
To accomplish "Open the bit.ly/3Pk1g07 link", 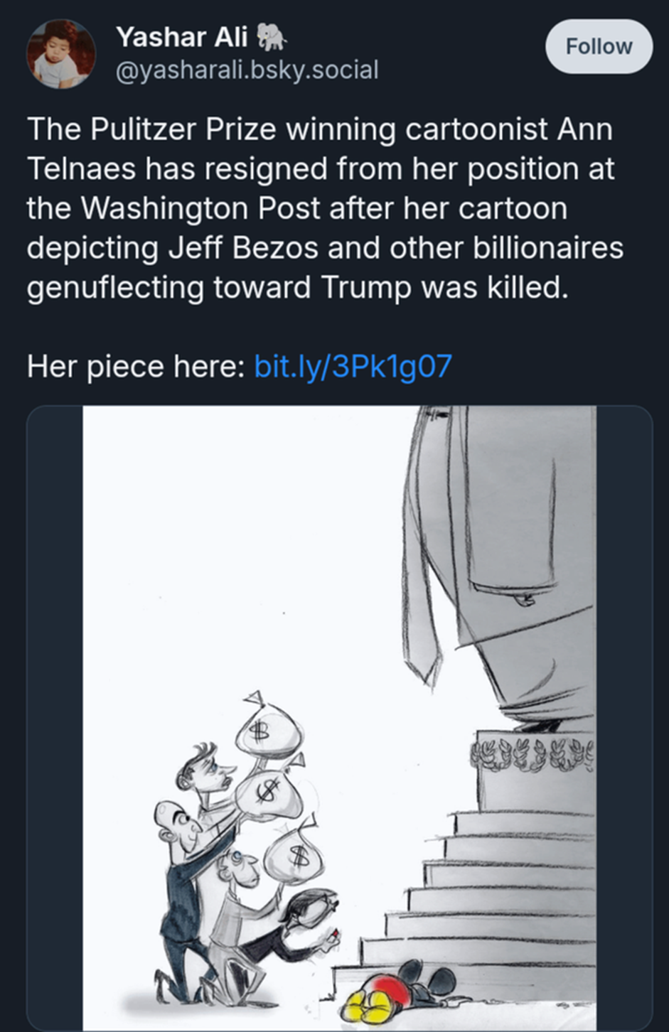I will 353,366.
